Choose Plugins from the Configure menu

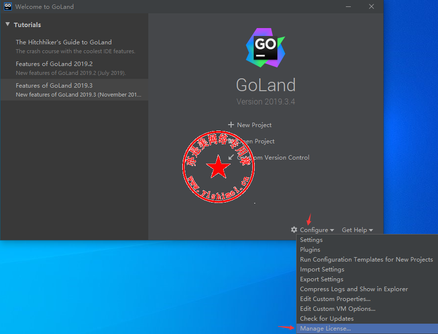pos(367,250)
